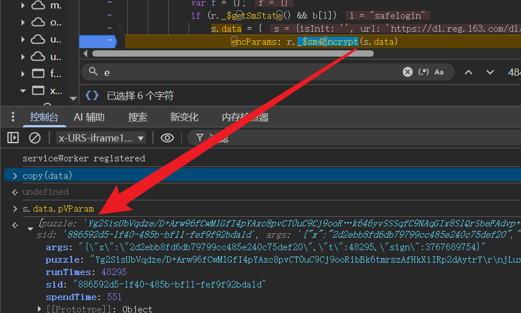Toggle match case Aa option
Image resolution: width=521 pixels, height=313 pixels.
(439, 72)
